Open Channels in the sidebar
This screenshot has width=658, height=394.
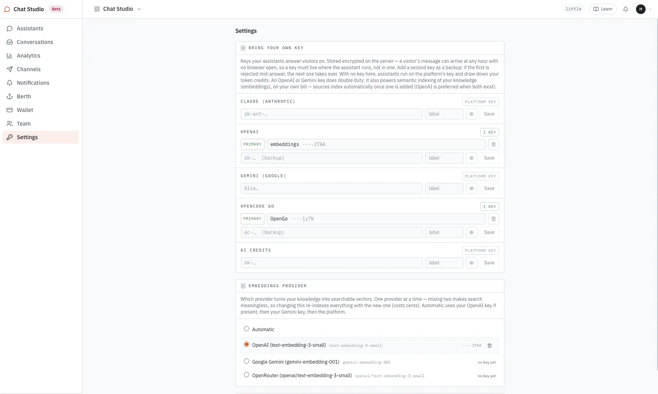(x=40, y=69)
